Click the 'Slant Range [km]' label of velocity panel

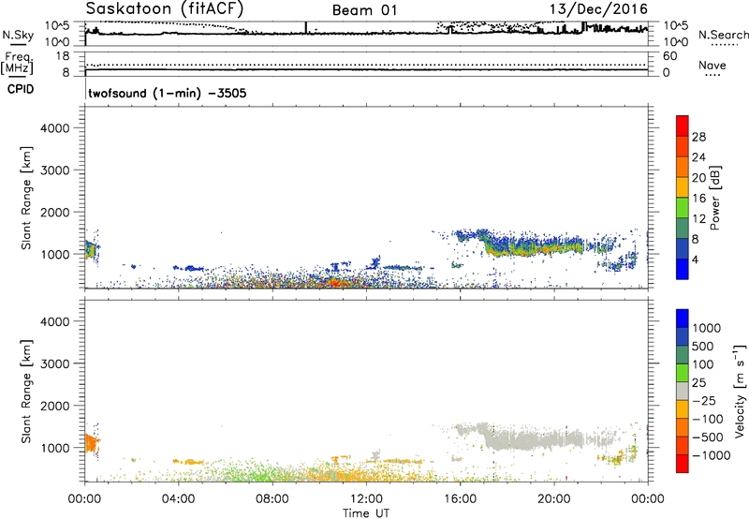[x=26, y=392]
